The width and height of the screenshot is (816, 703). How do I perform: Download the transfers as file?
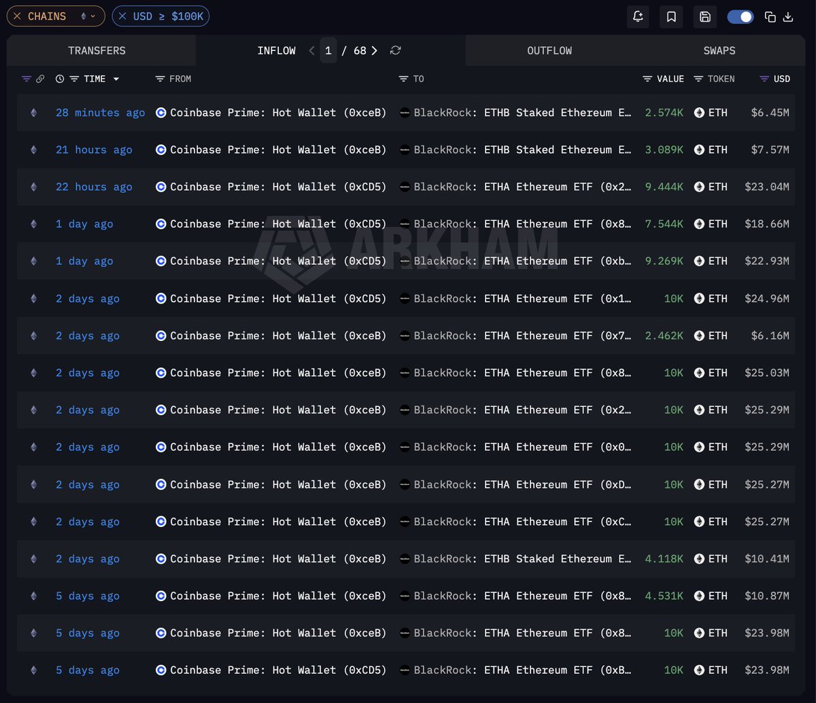(x=788, y=17)
